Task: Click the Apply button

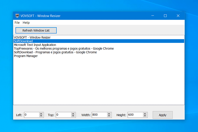Action: tap(162, 115)
